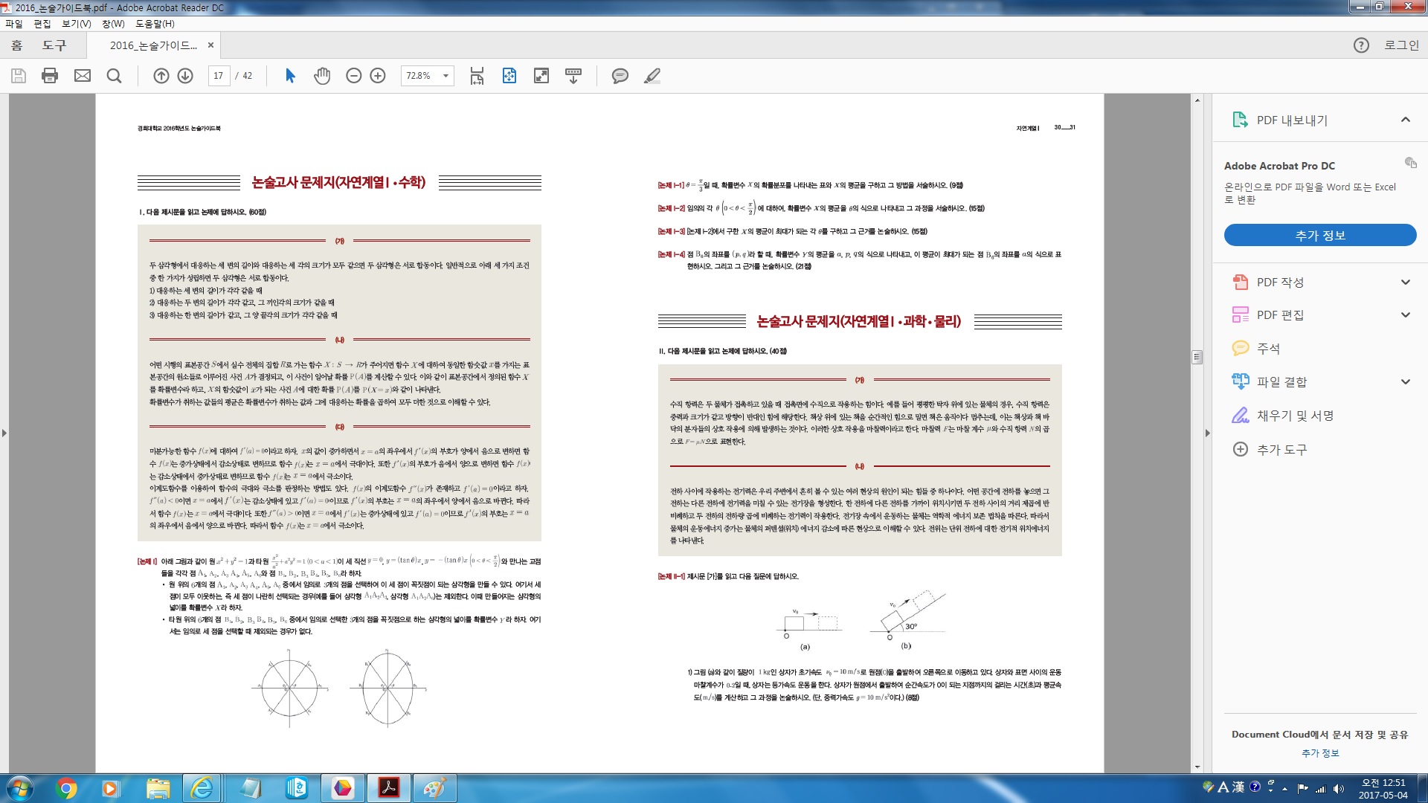This screenshot has width=1428, height=803.
Task: Open the 주석 comment tool
Action: 1267,348
